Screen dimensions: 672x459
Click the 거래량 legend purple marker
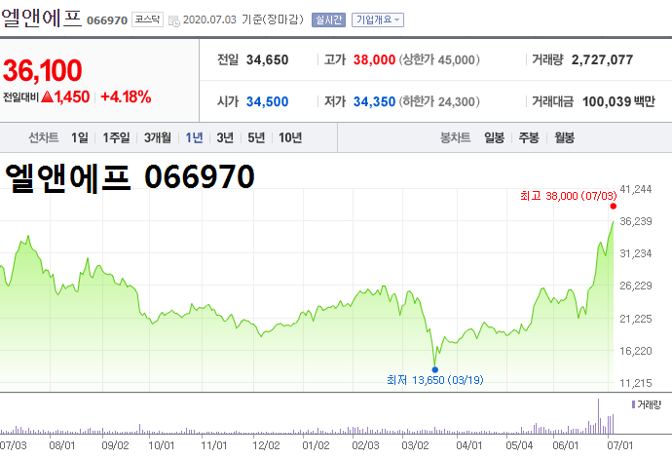point(633,404)
